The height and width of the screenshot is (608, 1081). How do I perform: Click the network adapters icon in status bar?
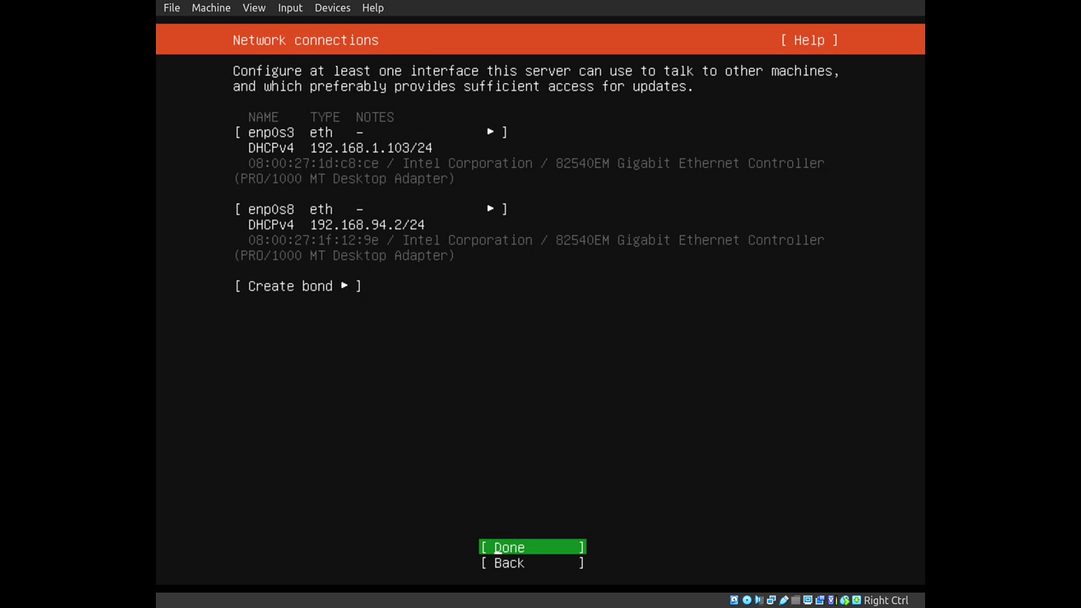(771, 600)
